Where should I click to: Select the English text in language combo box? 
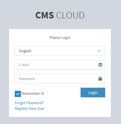pos(25,51)
